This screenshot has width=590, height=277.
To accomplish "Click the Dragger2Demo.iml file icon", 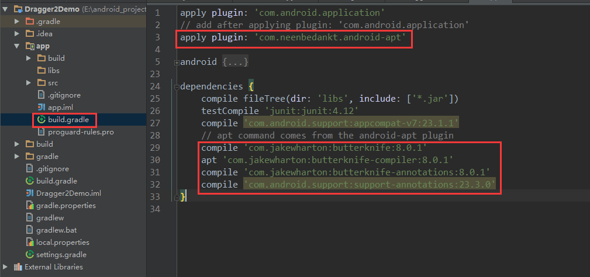I will click(30, 193).
